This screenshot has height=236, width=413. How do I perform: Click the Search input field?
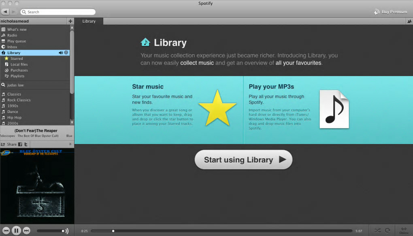[58, 12]
